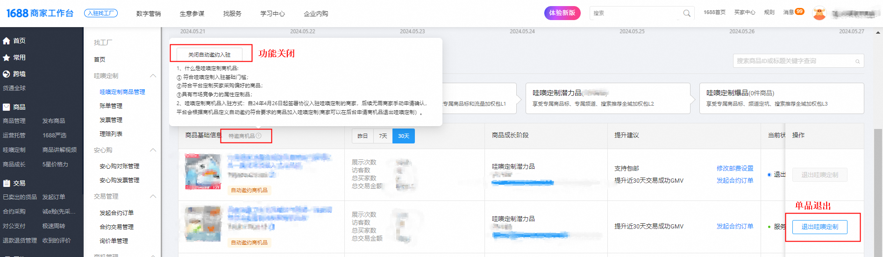Click the page vertical scrollbar
Viewport: 883px width, 257px height.
[878, 192]
